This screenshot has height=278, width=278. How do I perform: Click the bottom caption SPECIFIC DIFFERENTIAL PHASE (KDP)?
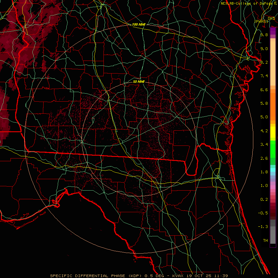(97, 276)
